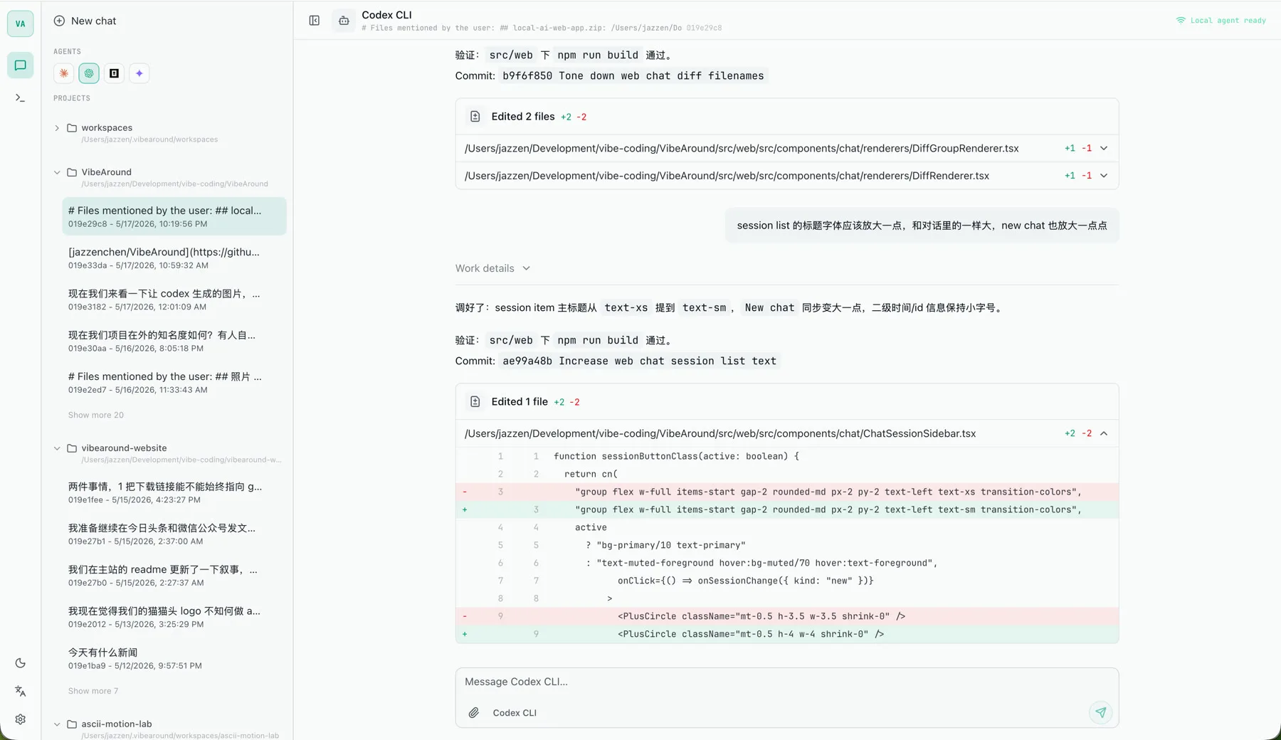Select the Claude agent icon

click(x=64, y=73)
